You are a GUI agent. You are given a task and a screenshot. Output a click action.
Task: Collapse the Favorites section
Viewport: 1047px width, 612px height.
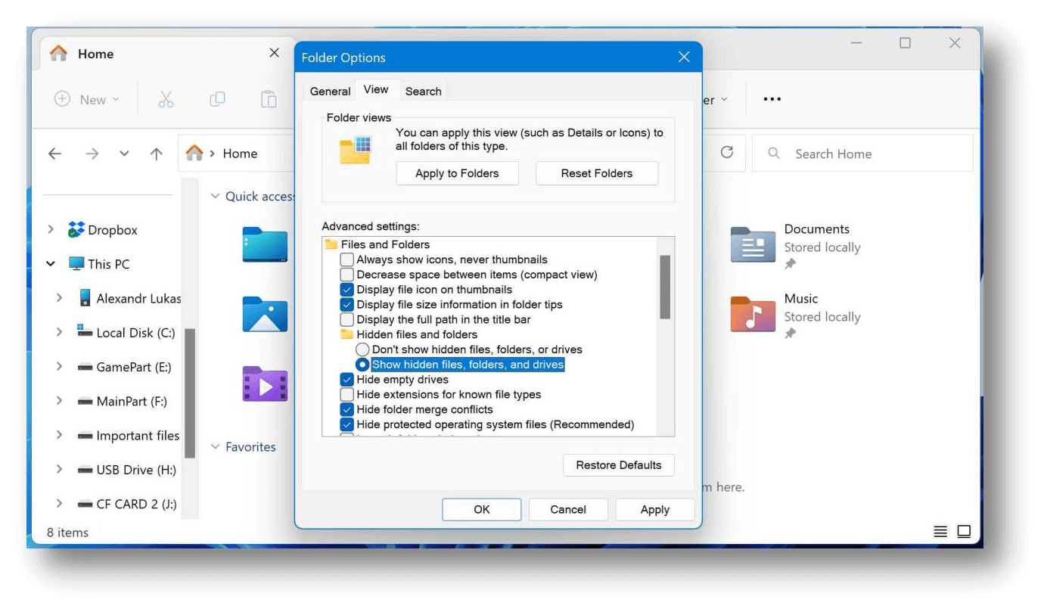214,446
